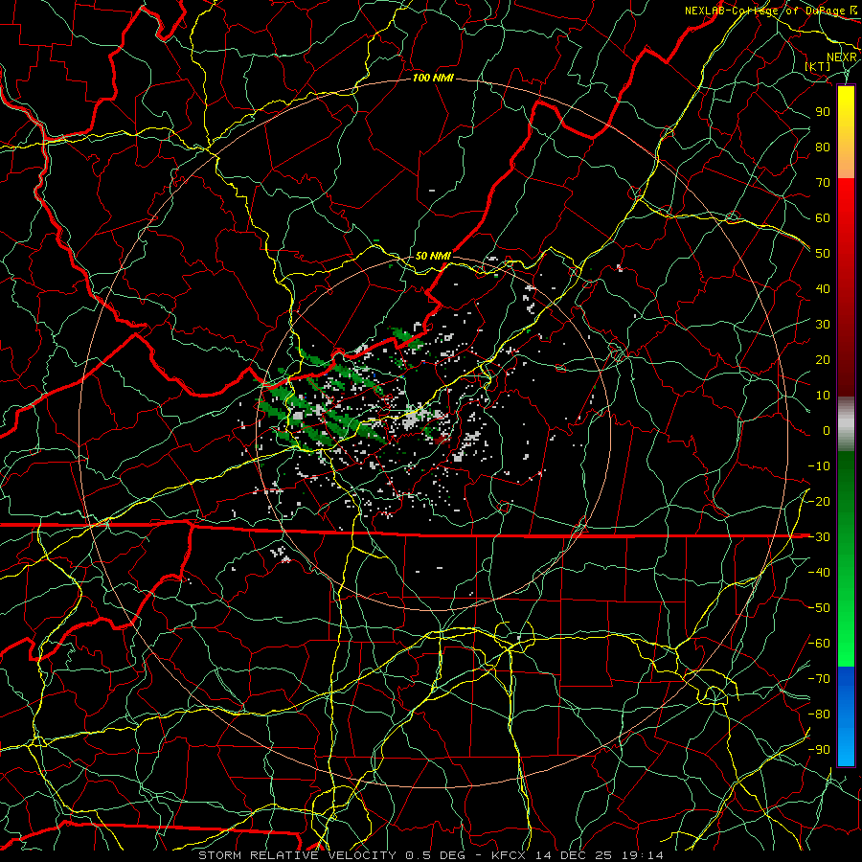The height and width of the screenshot is (862, 862).
Task: Click the Storm Relative Velocity caption at bottom
Action: point(430,855)
